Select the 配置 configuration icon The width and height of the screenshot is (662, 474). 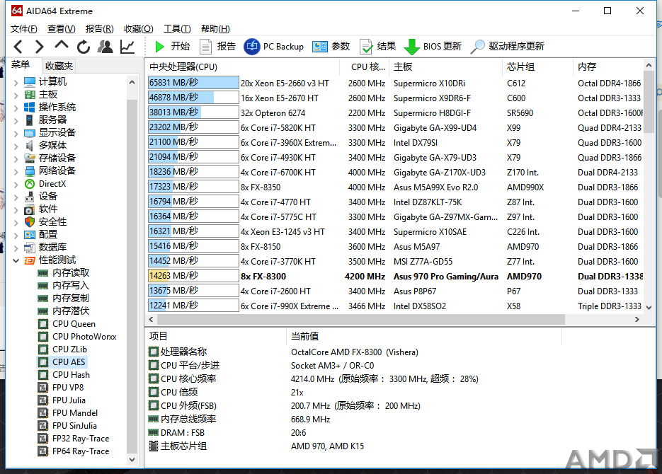tap(30, 235)
